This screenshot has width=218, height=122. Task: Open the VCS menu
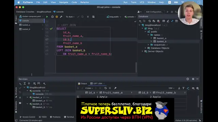pos(142,2)
